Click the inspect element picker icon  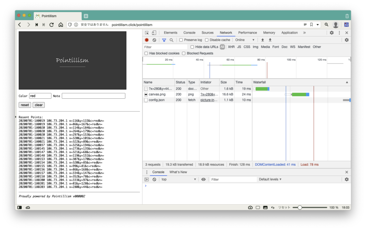pyautogui.click(x=147, y=33)
